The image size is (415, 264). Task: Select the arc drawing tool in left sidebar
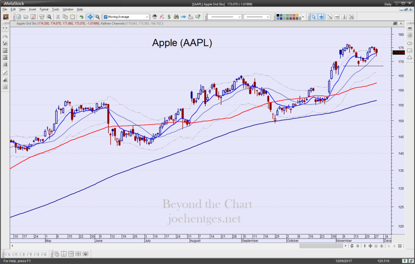pyautogui.click(x=5, y=36)
